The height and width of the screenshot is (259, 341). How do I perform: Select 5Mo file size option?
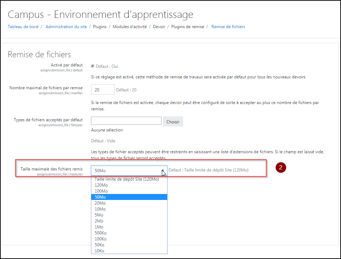[x=99, y=215]
